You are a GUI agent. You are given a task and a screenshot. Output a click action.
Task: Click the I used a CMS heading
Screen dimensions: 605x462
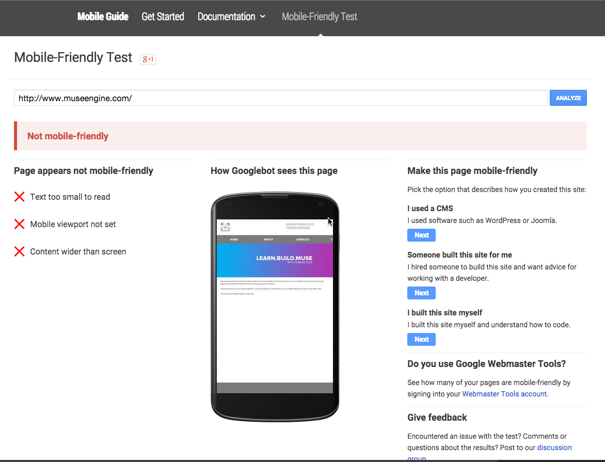tap(430, 209)
